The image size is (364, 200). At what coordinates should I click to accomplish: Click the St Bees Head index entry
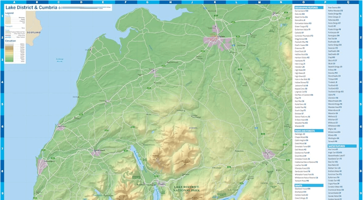coord(301,120)
